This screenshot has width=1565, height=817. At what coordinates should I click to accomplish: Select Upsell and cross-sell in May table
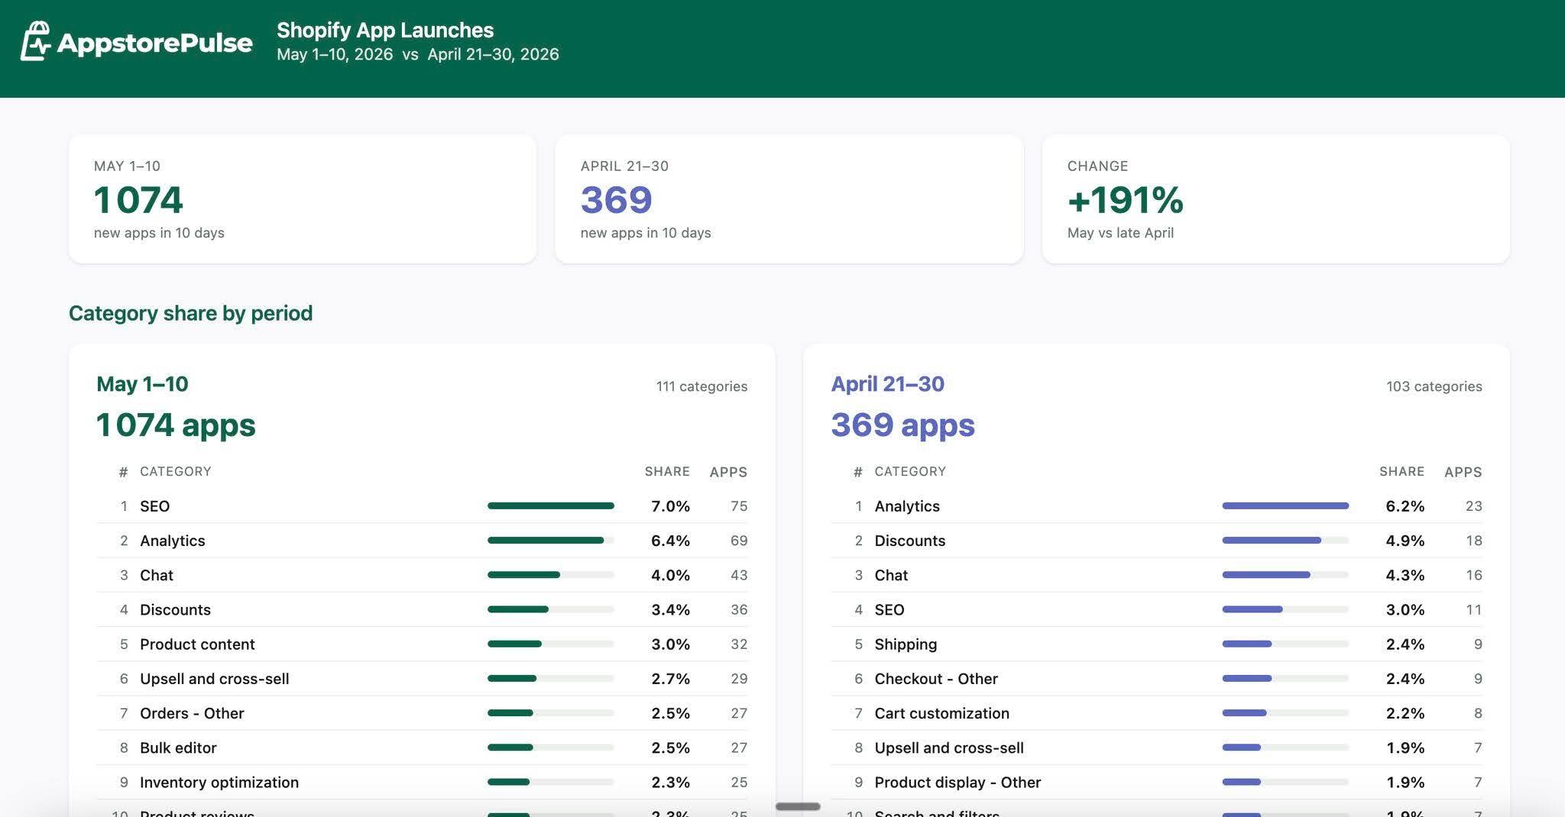coord(422,679)
